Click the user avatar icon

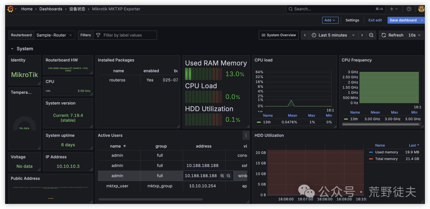point(421,9)
